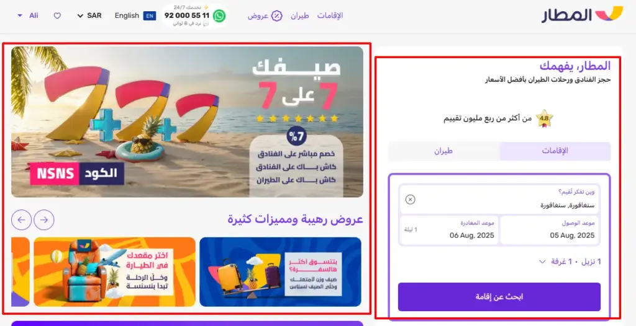The image size is (636, 326).
Task: Open the check-in date field 05 Aug. 2025
Action: 550,230
